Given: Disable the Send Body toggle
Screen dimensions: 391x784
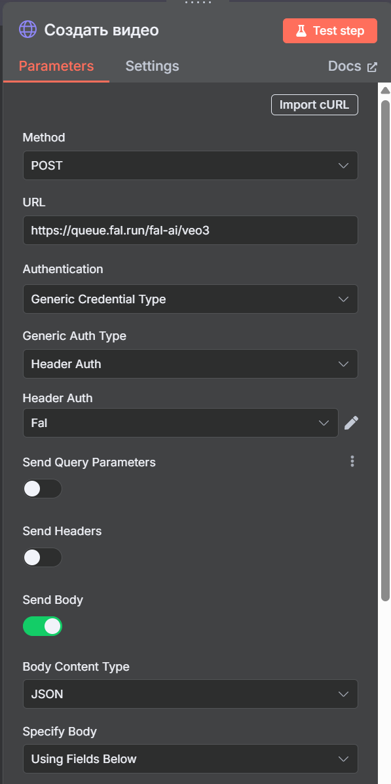Looking at the screenshot, I should tap(43, 626).
